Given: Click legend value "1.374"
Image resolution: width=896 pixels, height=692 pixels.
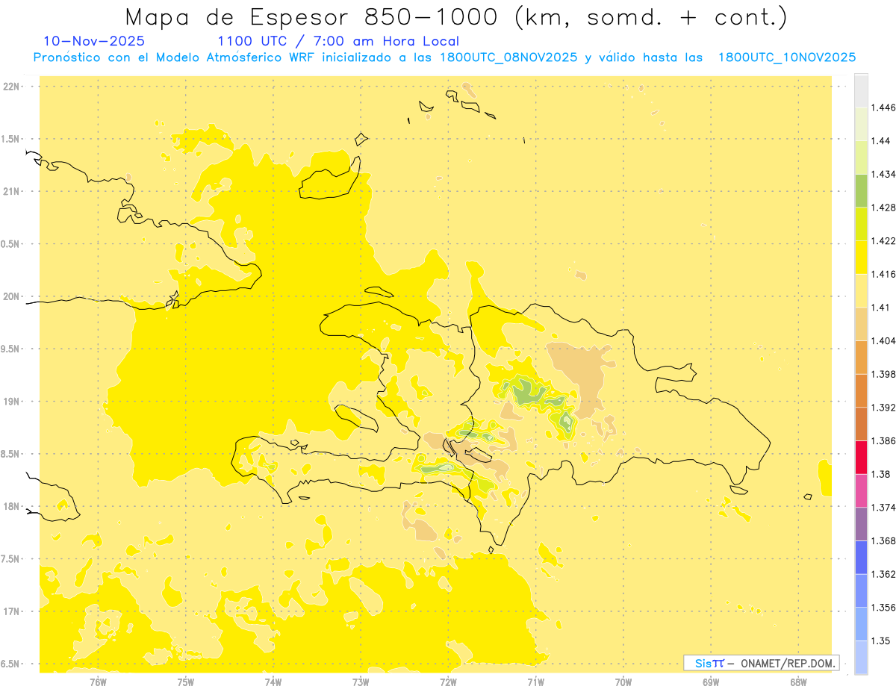Looking at the screenshot, I should pos(883,508).
